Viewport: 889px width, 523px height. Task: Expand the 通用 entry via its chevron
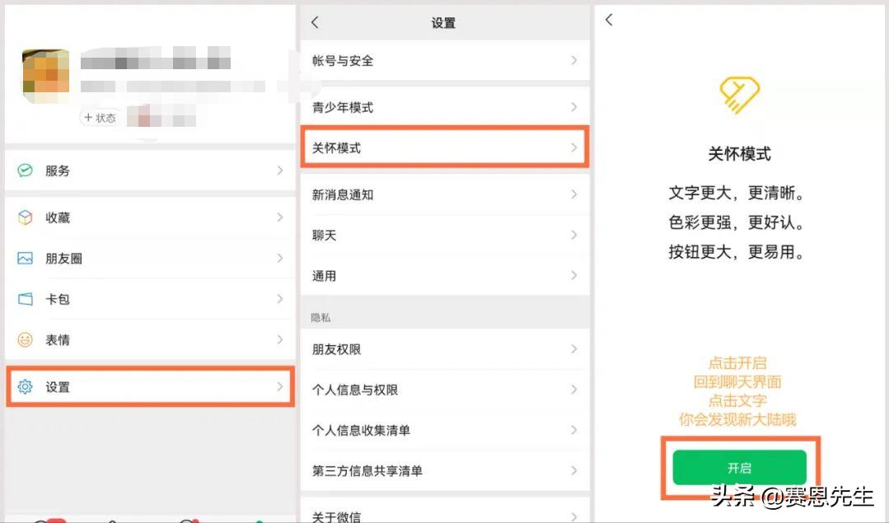(x=574, y=276)
